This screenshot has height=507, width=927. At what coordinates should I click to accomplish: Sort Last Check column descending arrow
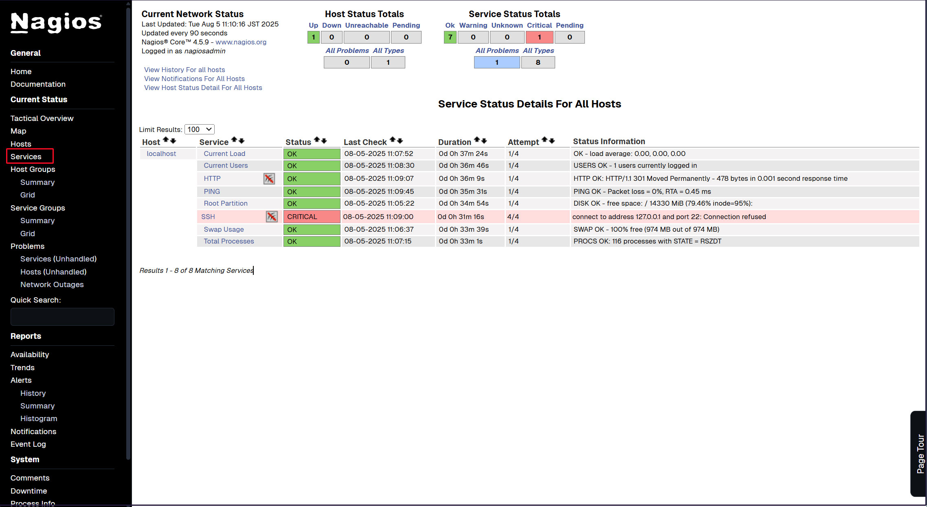pos(400,140)
